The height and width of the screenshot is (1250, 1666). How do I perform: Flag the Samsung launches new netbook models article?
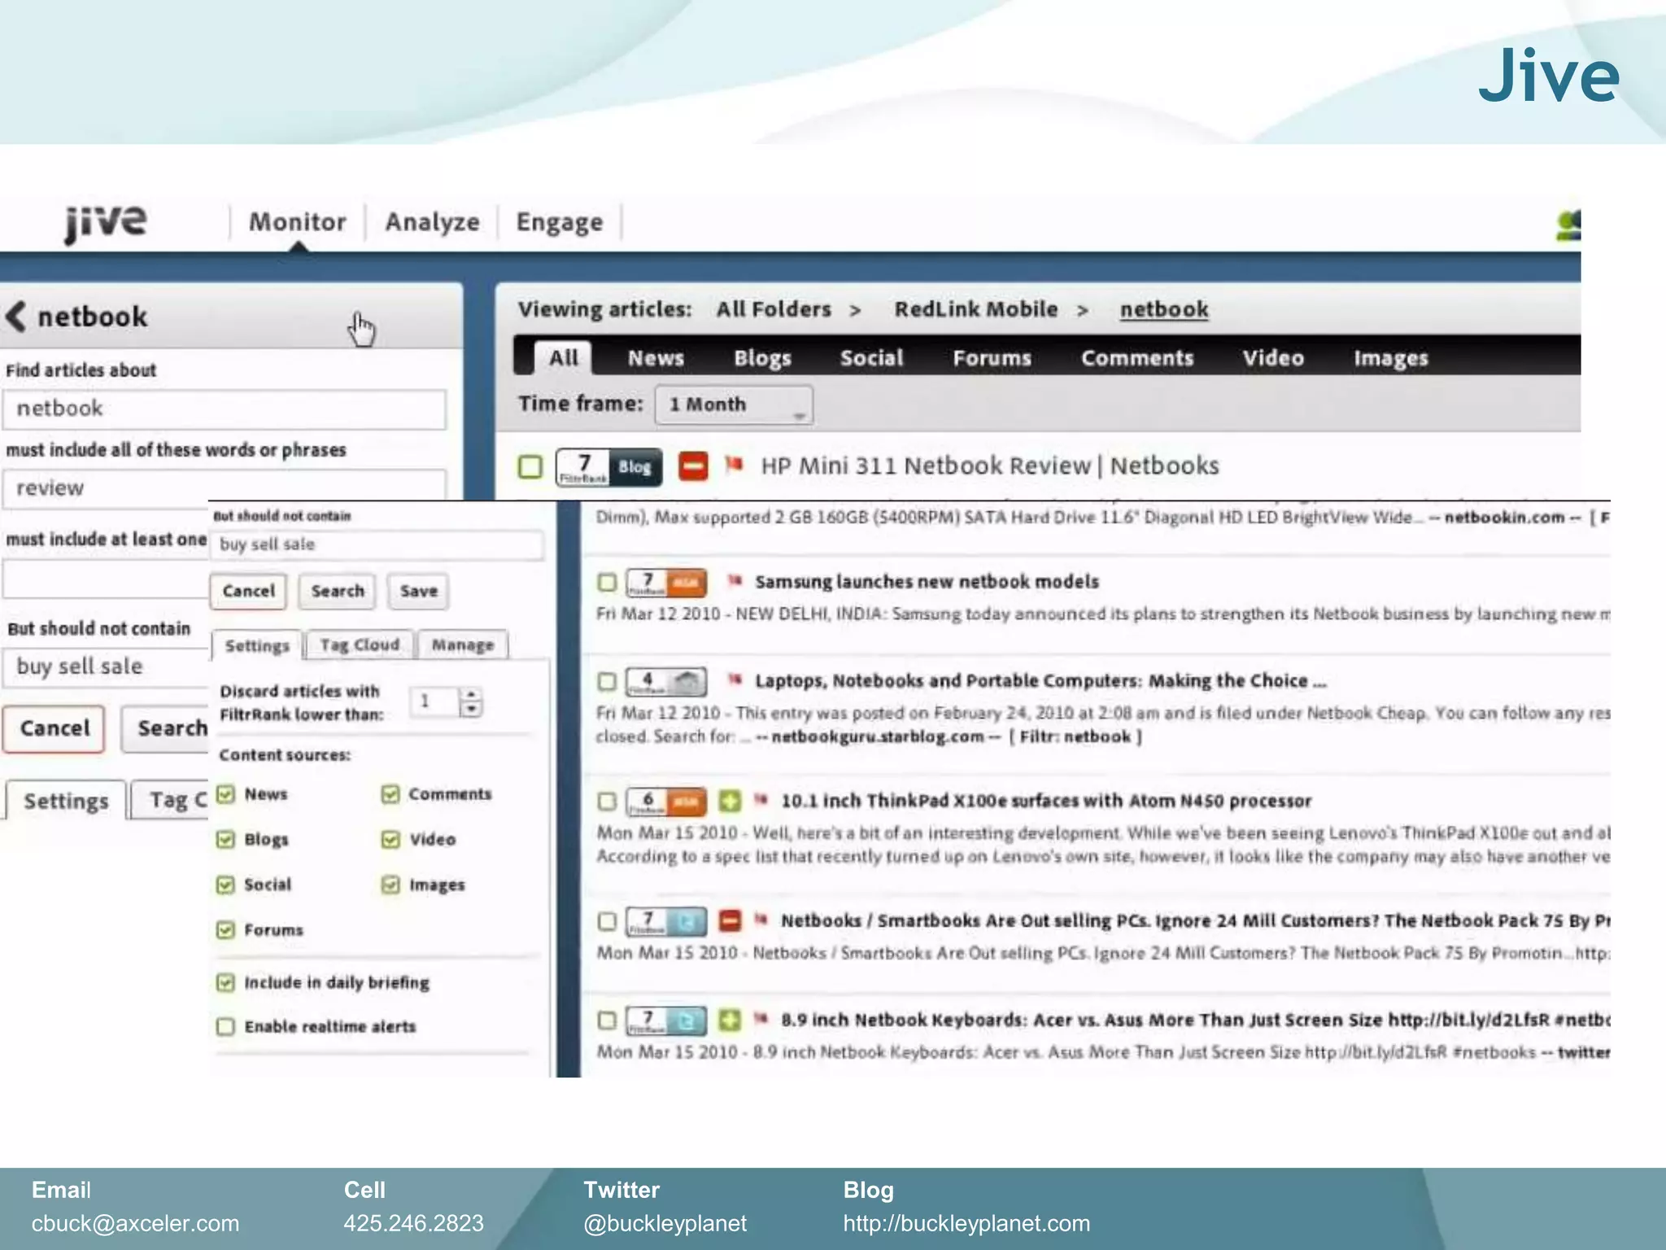pos(735,580)
